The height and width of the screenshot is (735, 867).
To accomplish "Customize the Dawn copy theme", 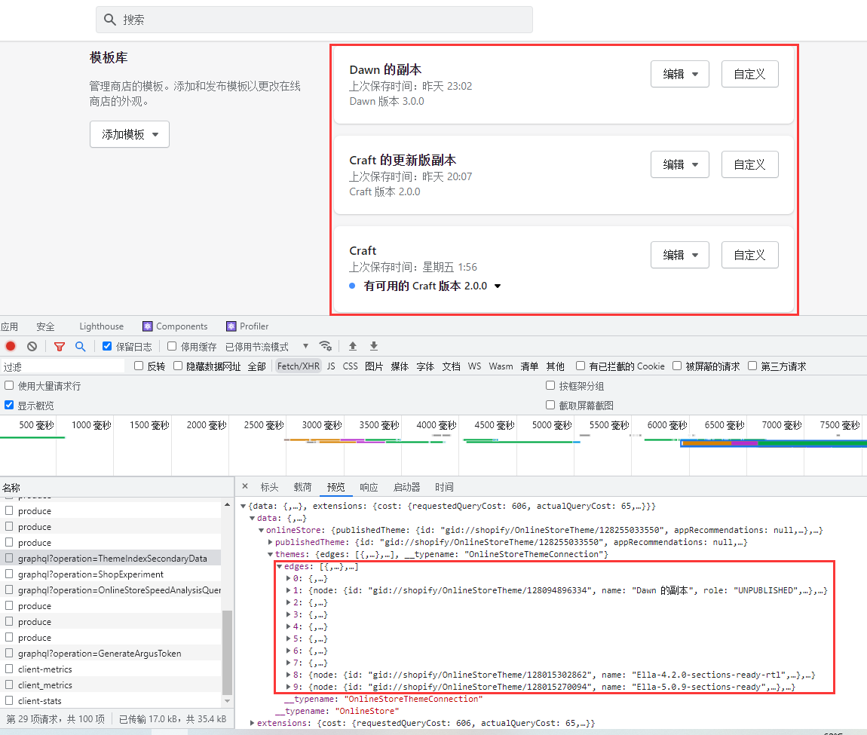I will (750, 74).
